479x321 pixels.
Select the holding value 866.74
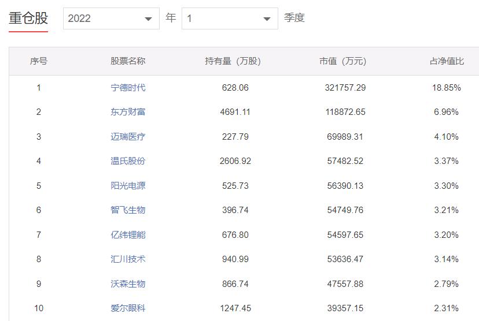[235, 284]
